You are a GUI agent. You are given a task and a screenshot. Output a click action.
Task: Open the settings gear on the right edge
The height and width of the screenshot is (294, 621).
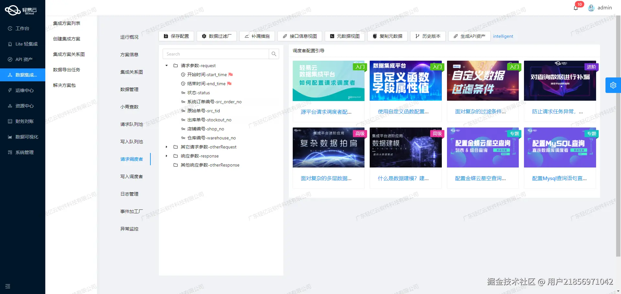tap(613, 85)
